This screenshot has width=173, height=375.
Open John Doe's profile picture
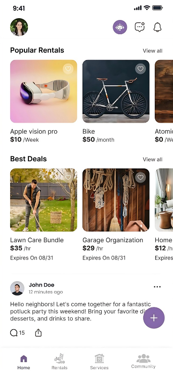[17, 288]
